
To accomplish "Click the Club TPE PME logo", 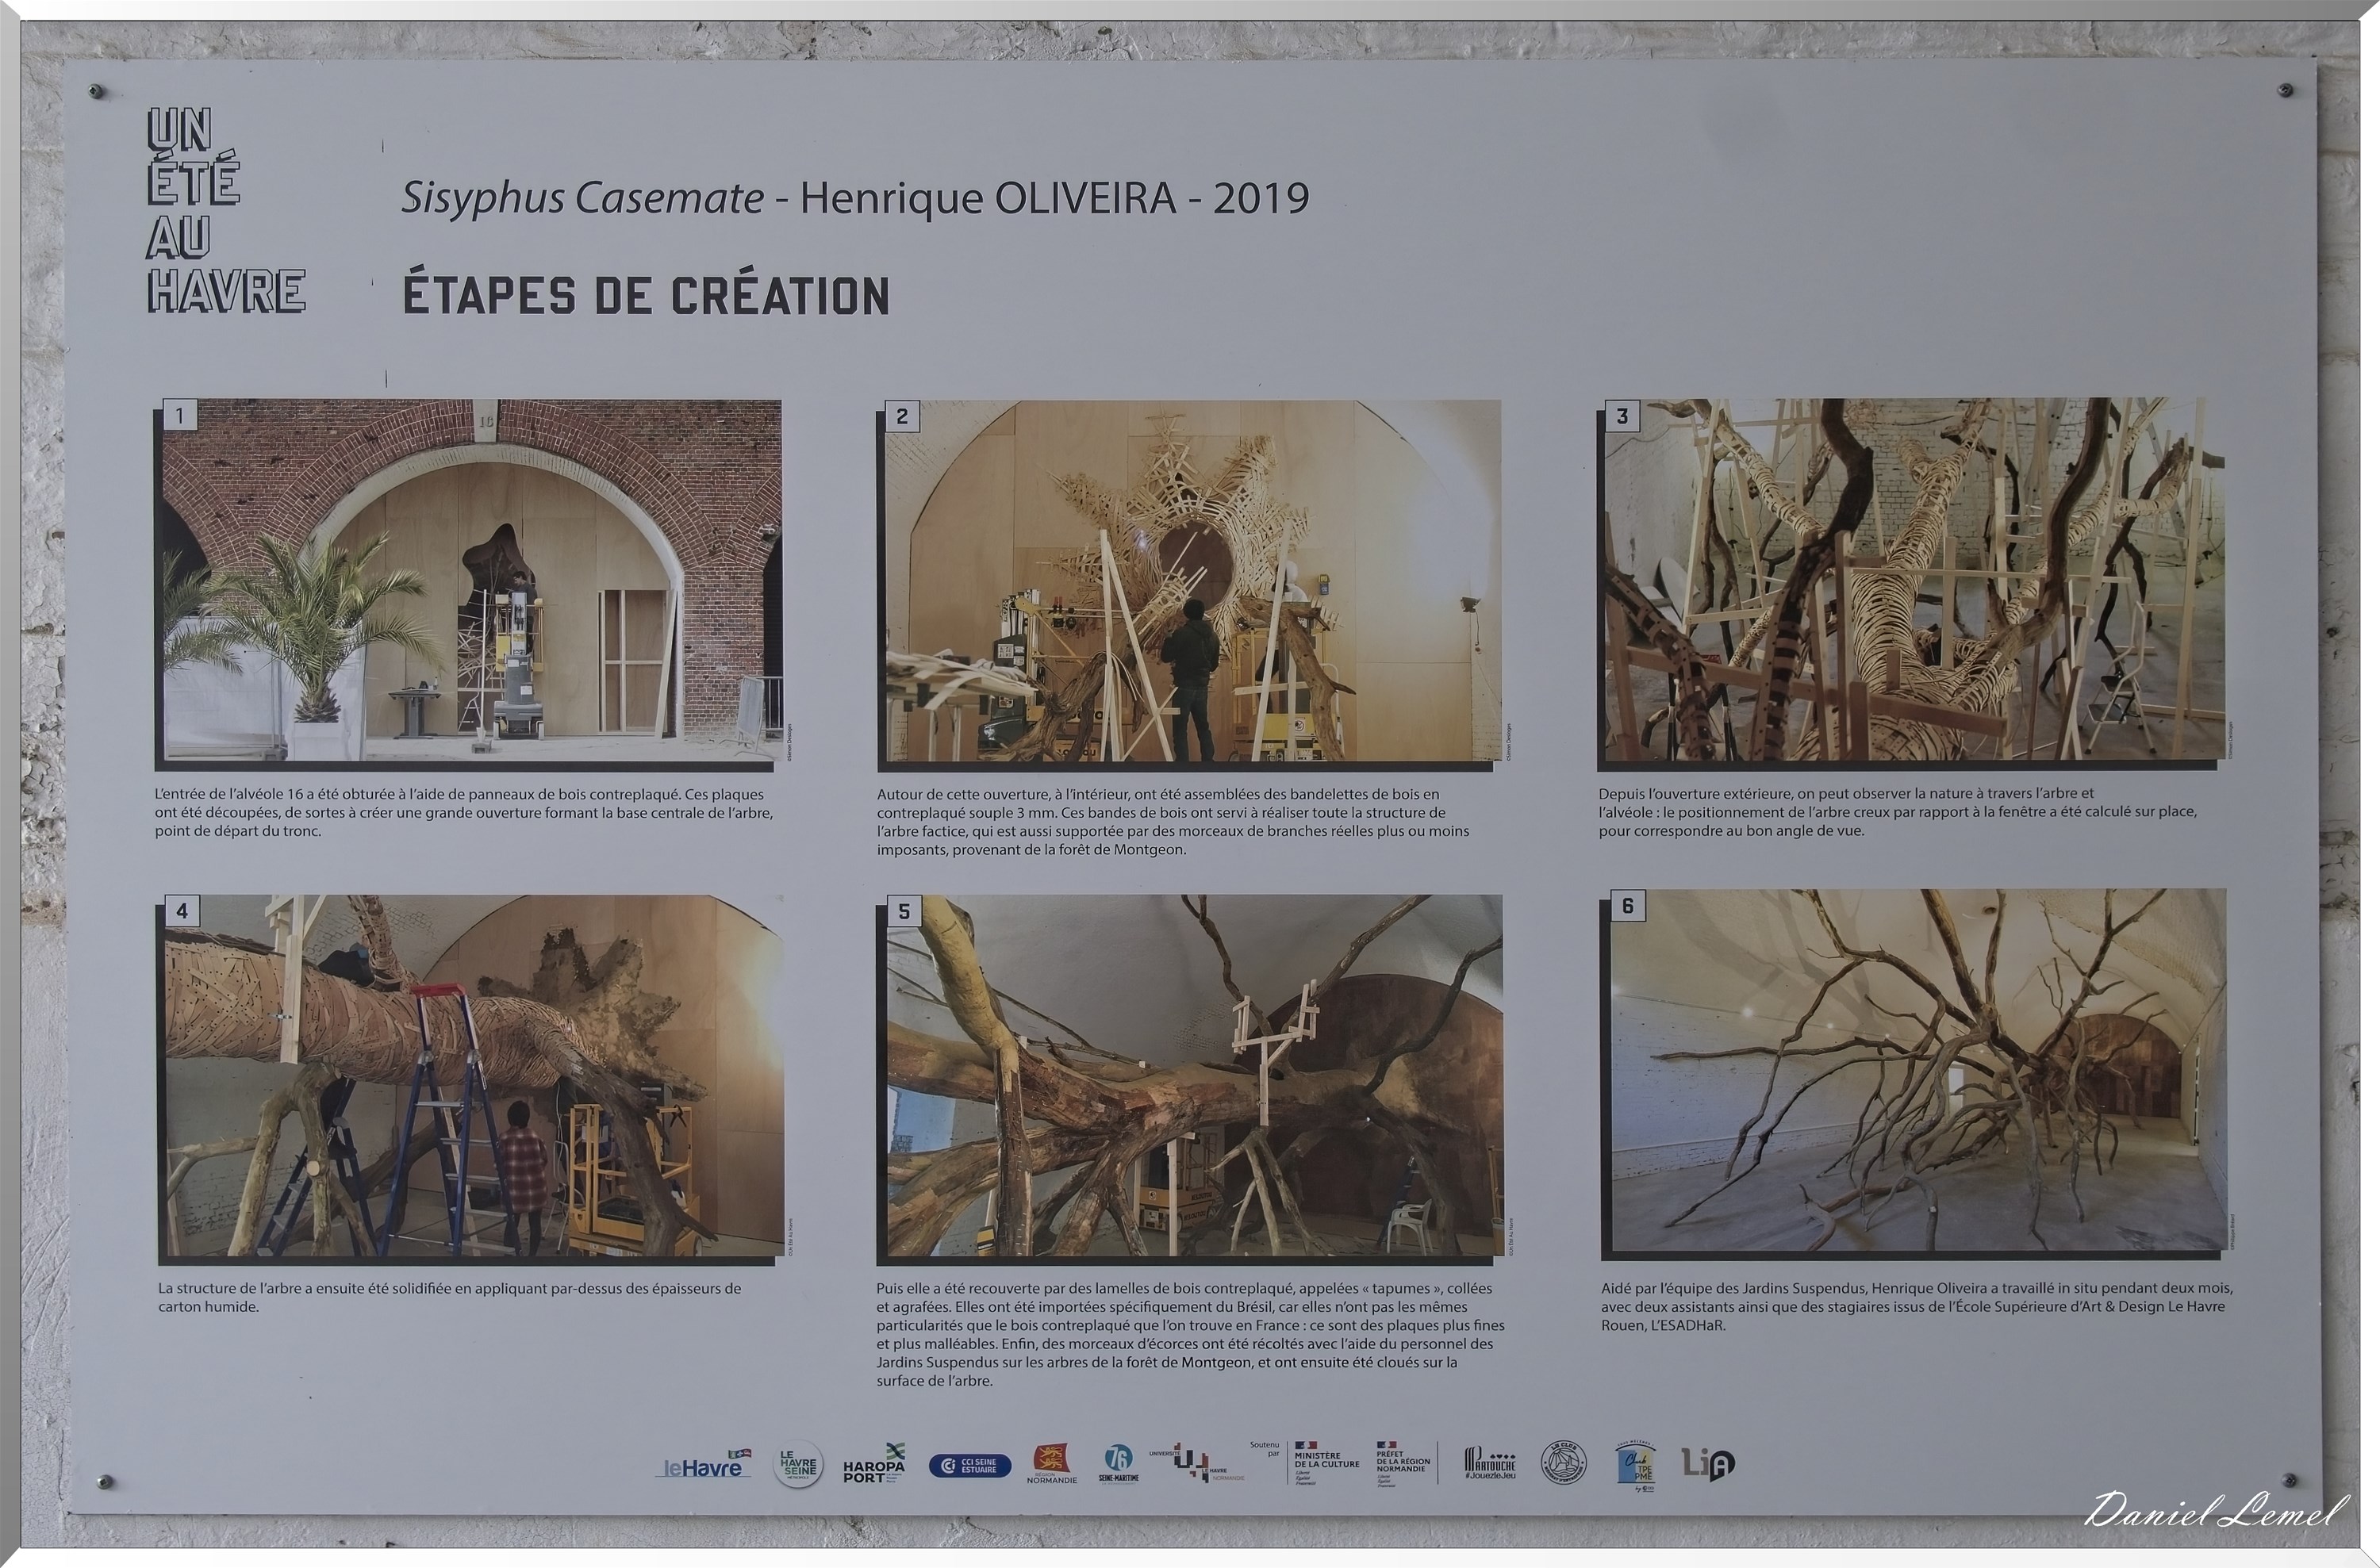I will pos(1635,1465).
